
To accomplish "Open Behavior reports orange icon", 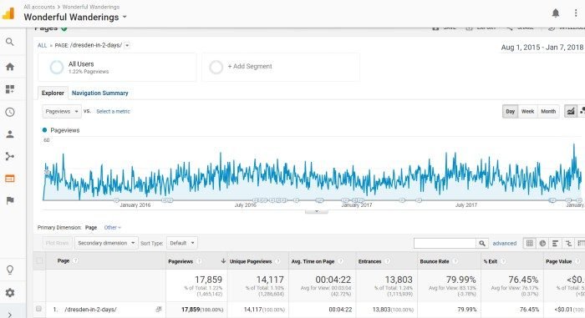I will pyautogui.click(x=10, y=179).
